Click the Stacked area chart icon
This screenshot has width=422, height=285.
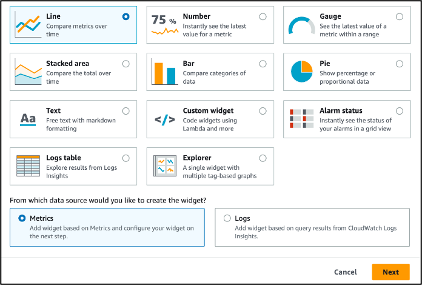[28, 72]
